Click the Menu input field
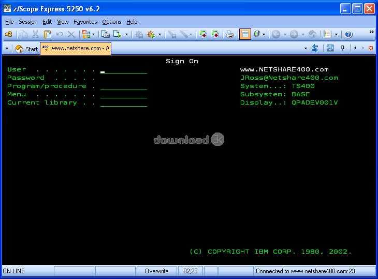 coord(124,95)
